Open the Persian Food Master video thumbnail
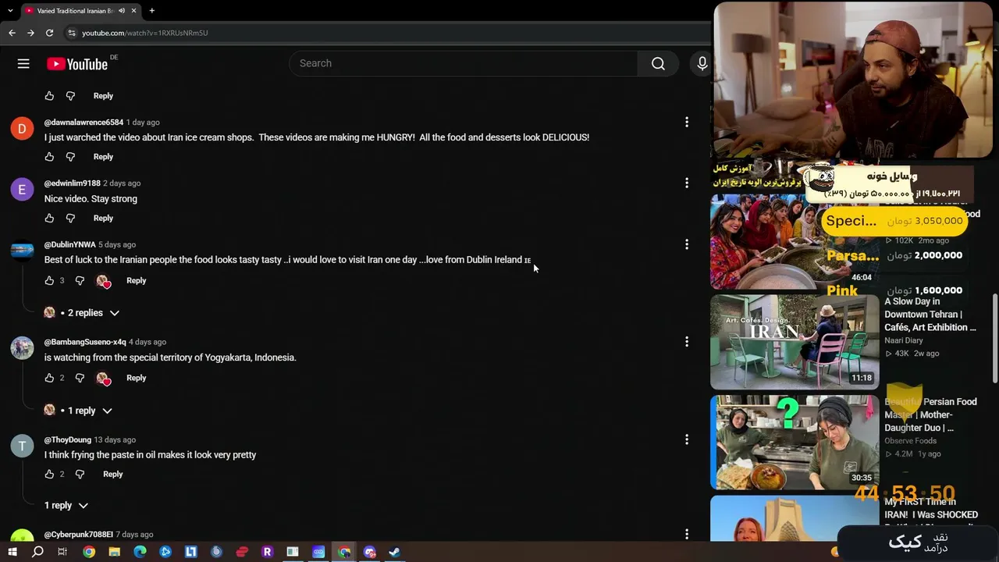This screenshot has width=999, height=562. pyautogui.click(x=795, y=443)
